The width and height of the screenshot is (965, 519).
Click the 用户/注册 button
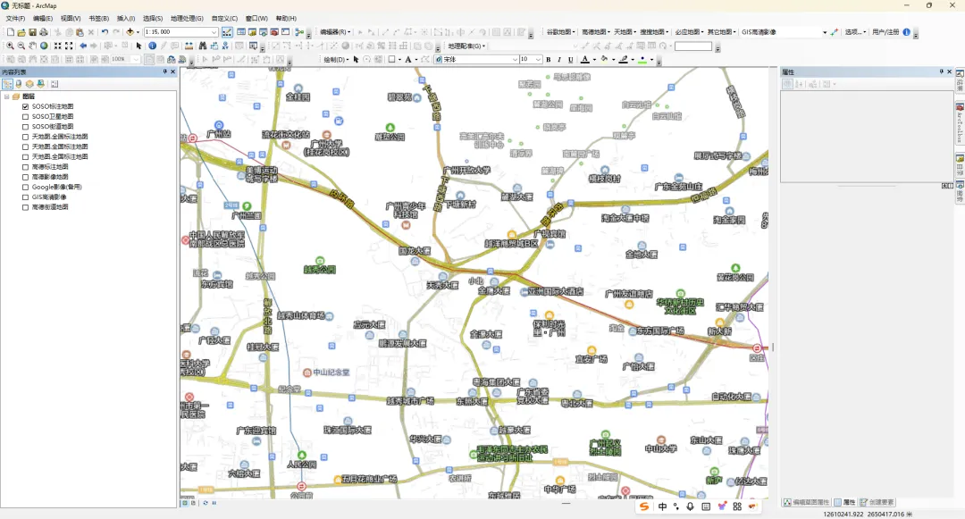tap(885, 32)
